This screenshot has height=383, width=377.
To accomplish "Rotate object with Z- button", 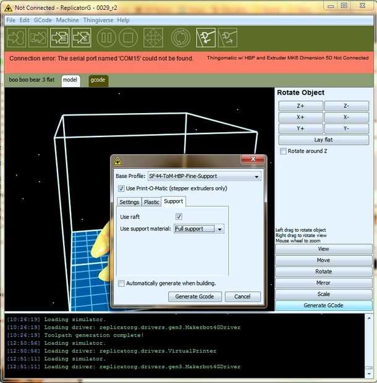I will [346, 106].
